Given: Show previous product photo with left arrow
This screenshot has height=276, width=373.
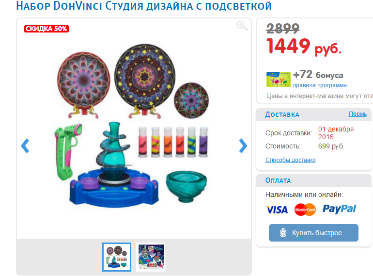Looking at the screenshot, I should coord(25,146).
